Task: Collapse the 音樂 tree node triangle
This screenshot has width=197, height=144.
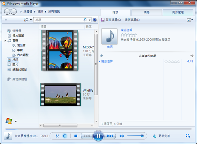Action: (x=5, y=41)
